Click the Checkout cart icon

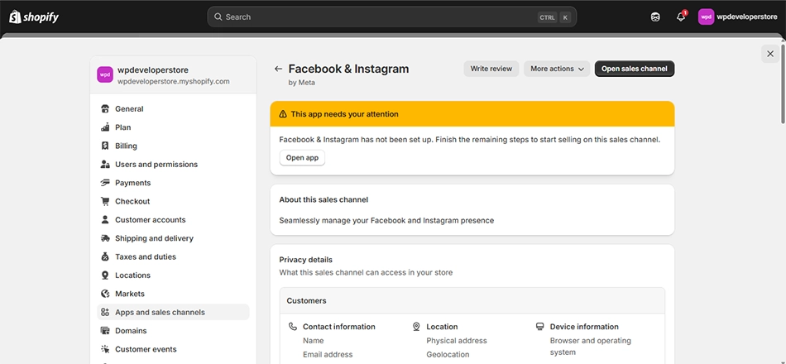click(x=105, y=201)
